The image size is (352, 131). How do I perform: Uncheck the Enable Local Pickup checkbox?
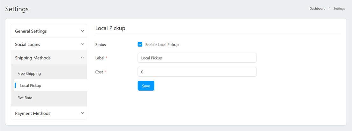(140, 45)
